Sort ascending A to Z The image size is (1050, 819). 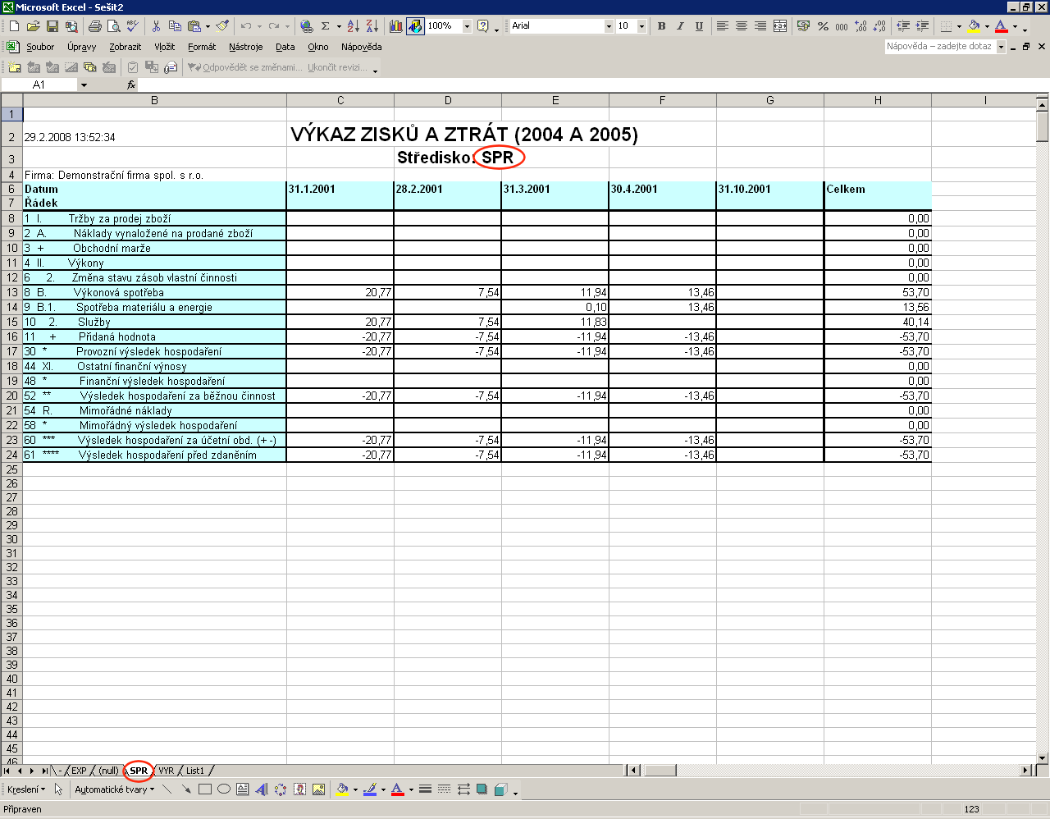[353, 26]
